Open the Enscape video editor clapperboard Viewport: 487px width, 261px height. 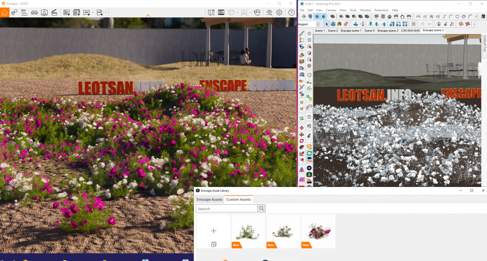(54, 13)
